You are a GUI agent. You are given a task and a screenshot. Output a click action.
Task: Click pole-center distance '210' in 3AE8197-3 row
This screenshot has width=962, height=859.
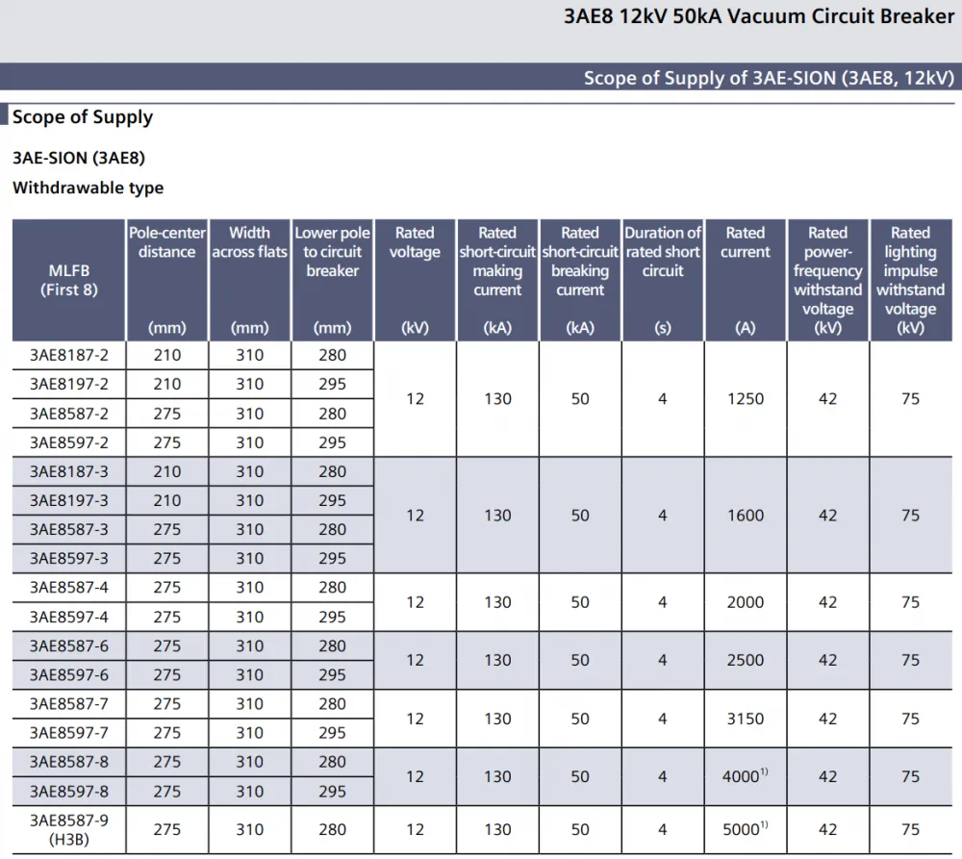[166, 500]
